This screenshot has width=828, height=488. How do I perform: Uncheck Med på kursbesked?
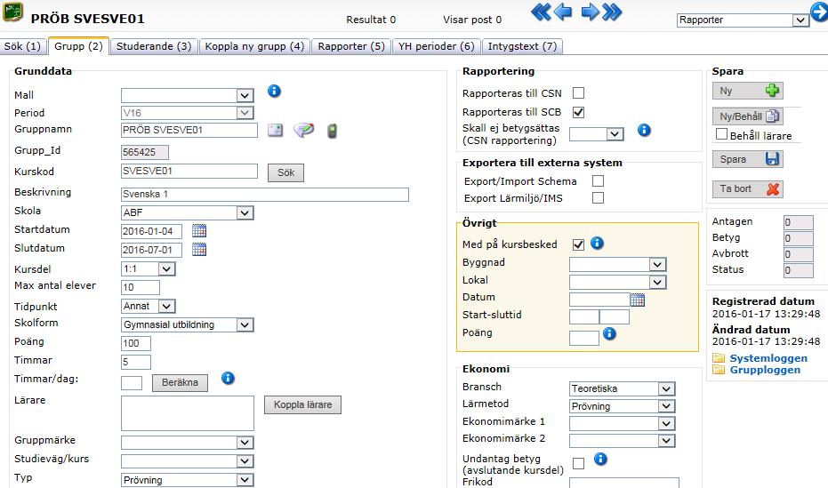pyautogui.click(x=579, y=244)
